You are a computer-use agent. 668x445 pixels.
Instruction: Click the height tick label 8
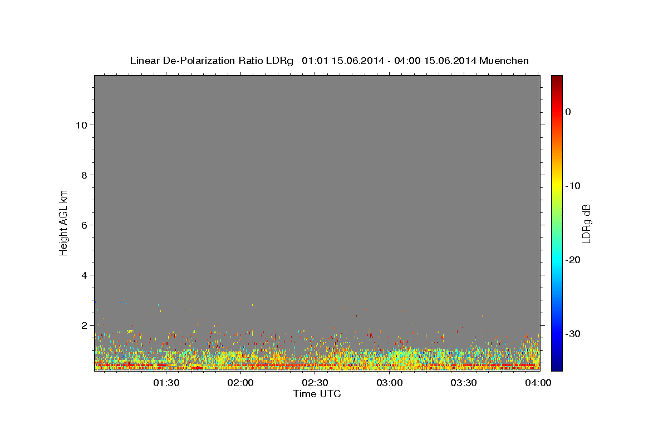(85, 175)
